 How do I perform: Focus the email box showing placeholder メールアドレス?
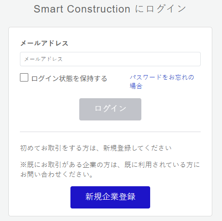(110, 59)
